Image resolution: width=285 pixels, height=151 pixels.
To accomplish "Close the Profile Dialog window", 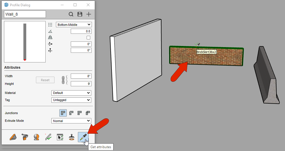I will tap(88, 5).
